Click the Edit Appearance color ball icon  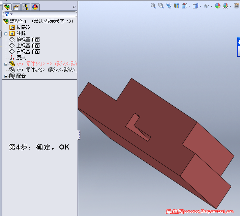tap(218, 6)
